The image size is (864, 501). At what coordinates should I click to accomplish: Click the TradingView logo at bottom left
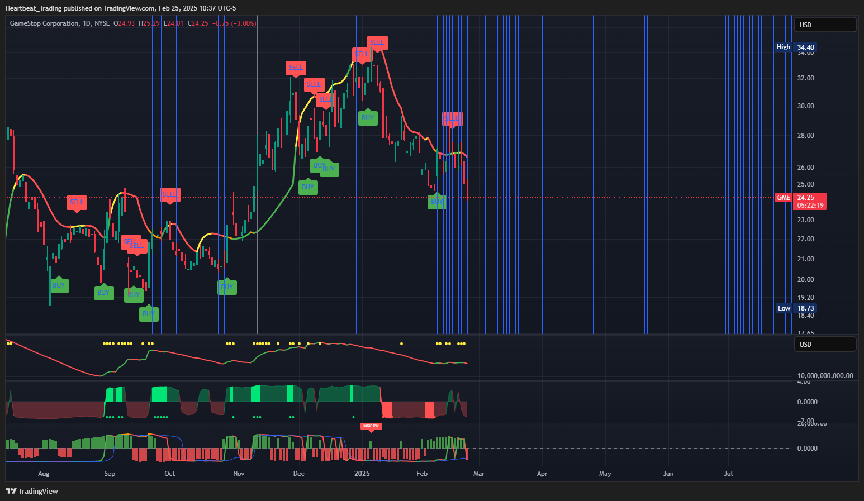[x=32, y=491]
